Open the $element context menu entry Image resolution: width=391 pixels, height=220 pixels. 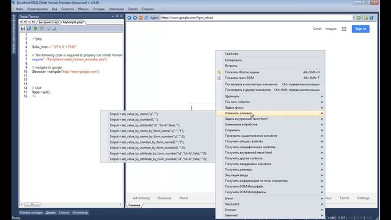(270, 215)
